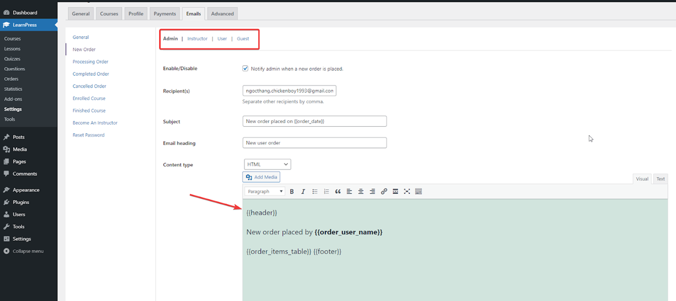676x301 pixels.
Task: Apply italic formatting in the editor
Action: point(303,192)
